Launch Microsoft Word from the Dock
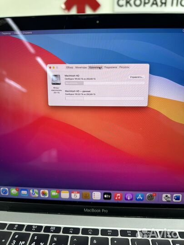This screenshot has width=184, height=245. click(x=177, y=198)
